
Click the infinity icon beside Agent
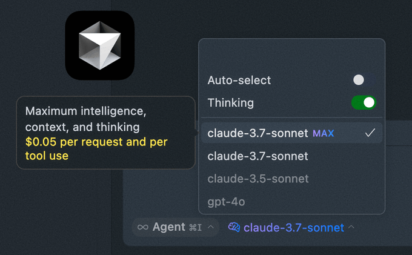(143, 227)
